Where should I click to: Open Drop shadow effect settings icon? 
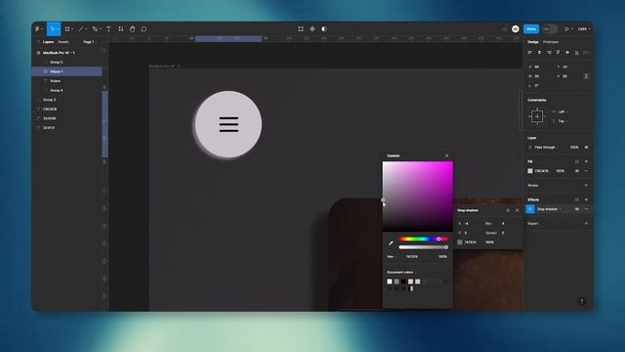530,209
